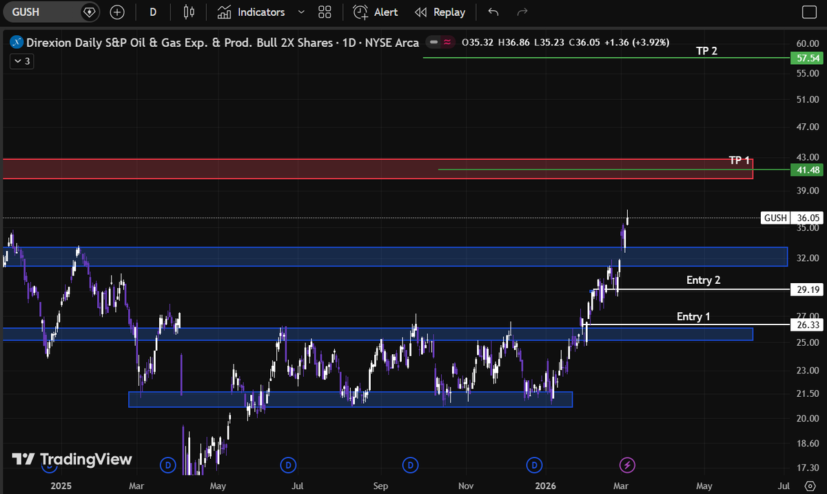This screenshot has height=494, width=827.
Task: Click the 26.33 price label on axis
Action: [808, 325]
